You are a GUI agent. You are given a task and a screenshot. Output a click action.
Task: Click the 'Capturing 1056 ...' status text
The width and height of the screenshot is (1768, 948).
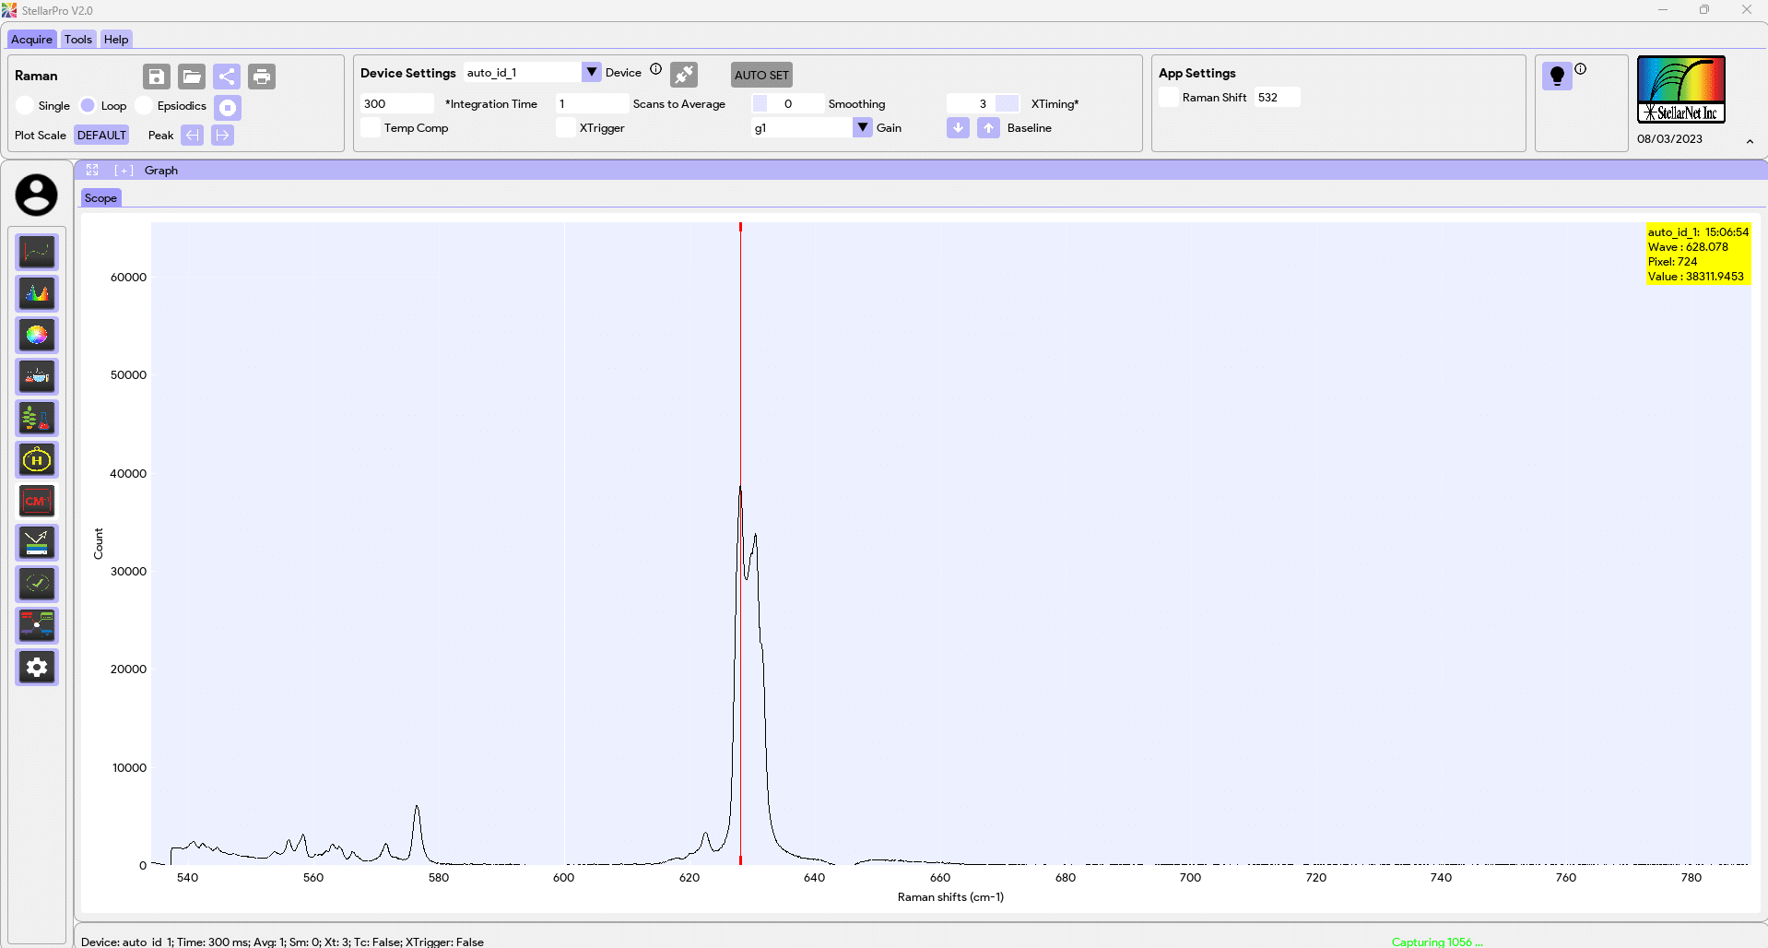[x=1437, y=942]
